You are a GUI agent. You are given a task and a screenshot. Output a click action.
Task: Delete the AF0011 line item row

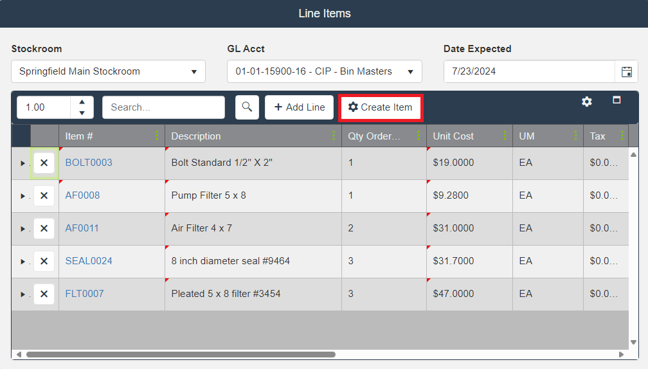click(x=44, y=229)
